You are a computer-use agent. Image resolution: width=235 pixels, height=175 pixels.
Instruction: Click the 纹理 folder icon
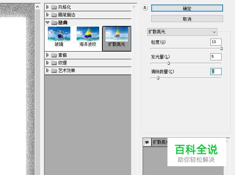click(x=54, y=63)
